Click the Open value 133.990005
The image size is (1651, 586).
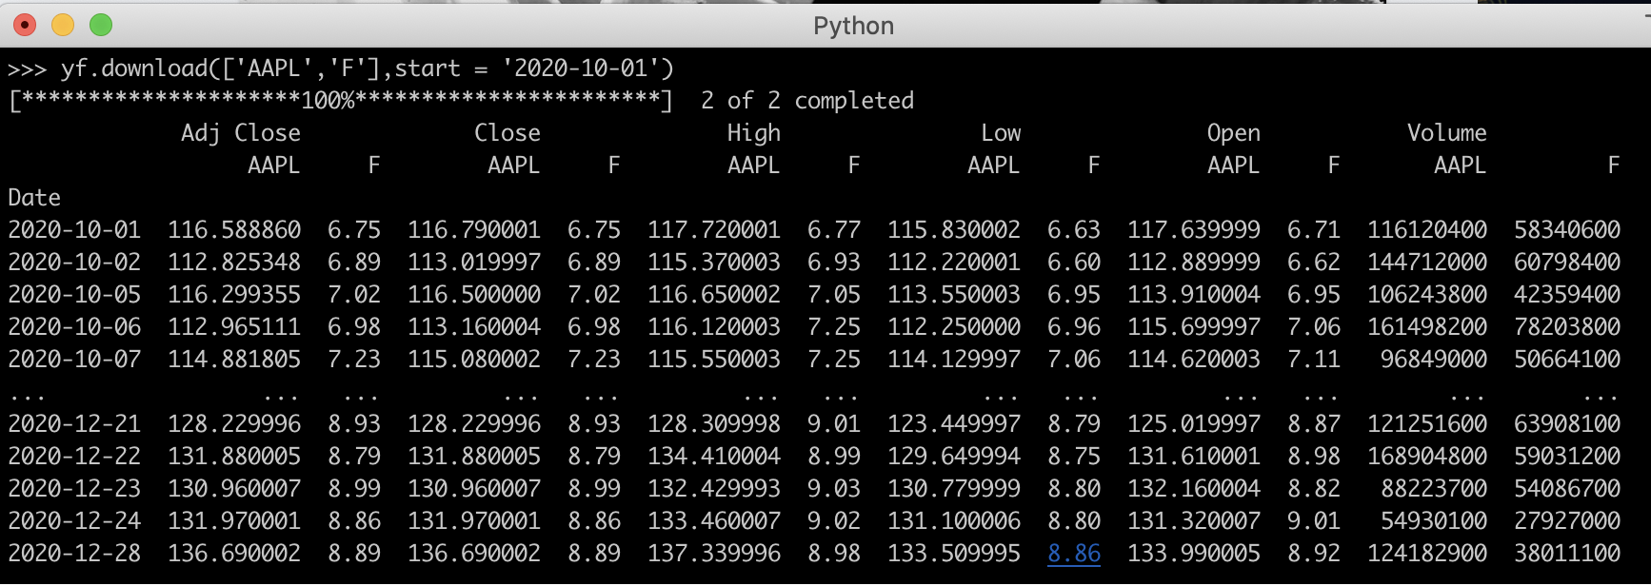coord(1194,554)
